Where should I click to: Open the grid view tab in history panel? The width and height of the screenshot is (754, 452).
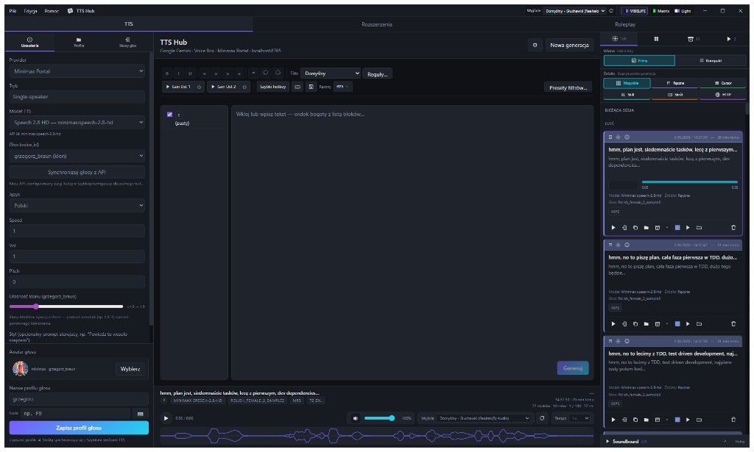(x=656, y=39)
